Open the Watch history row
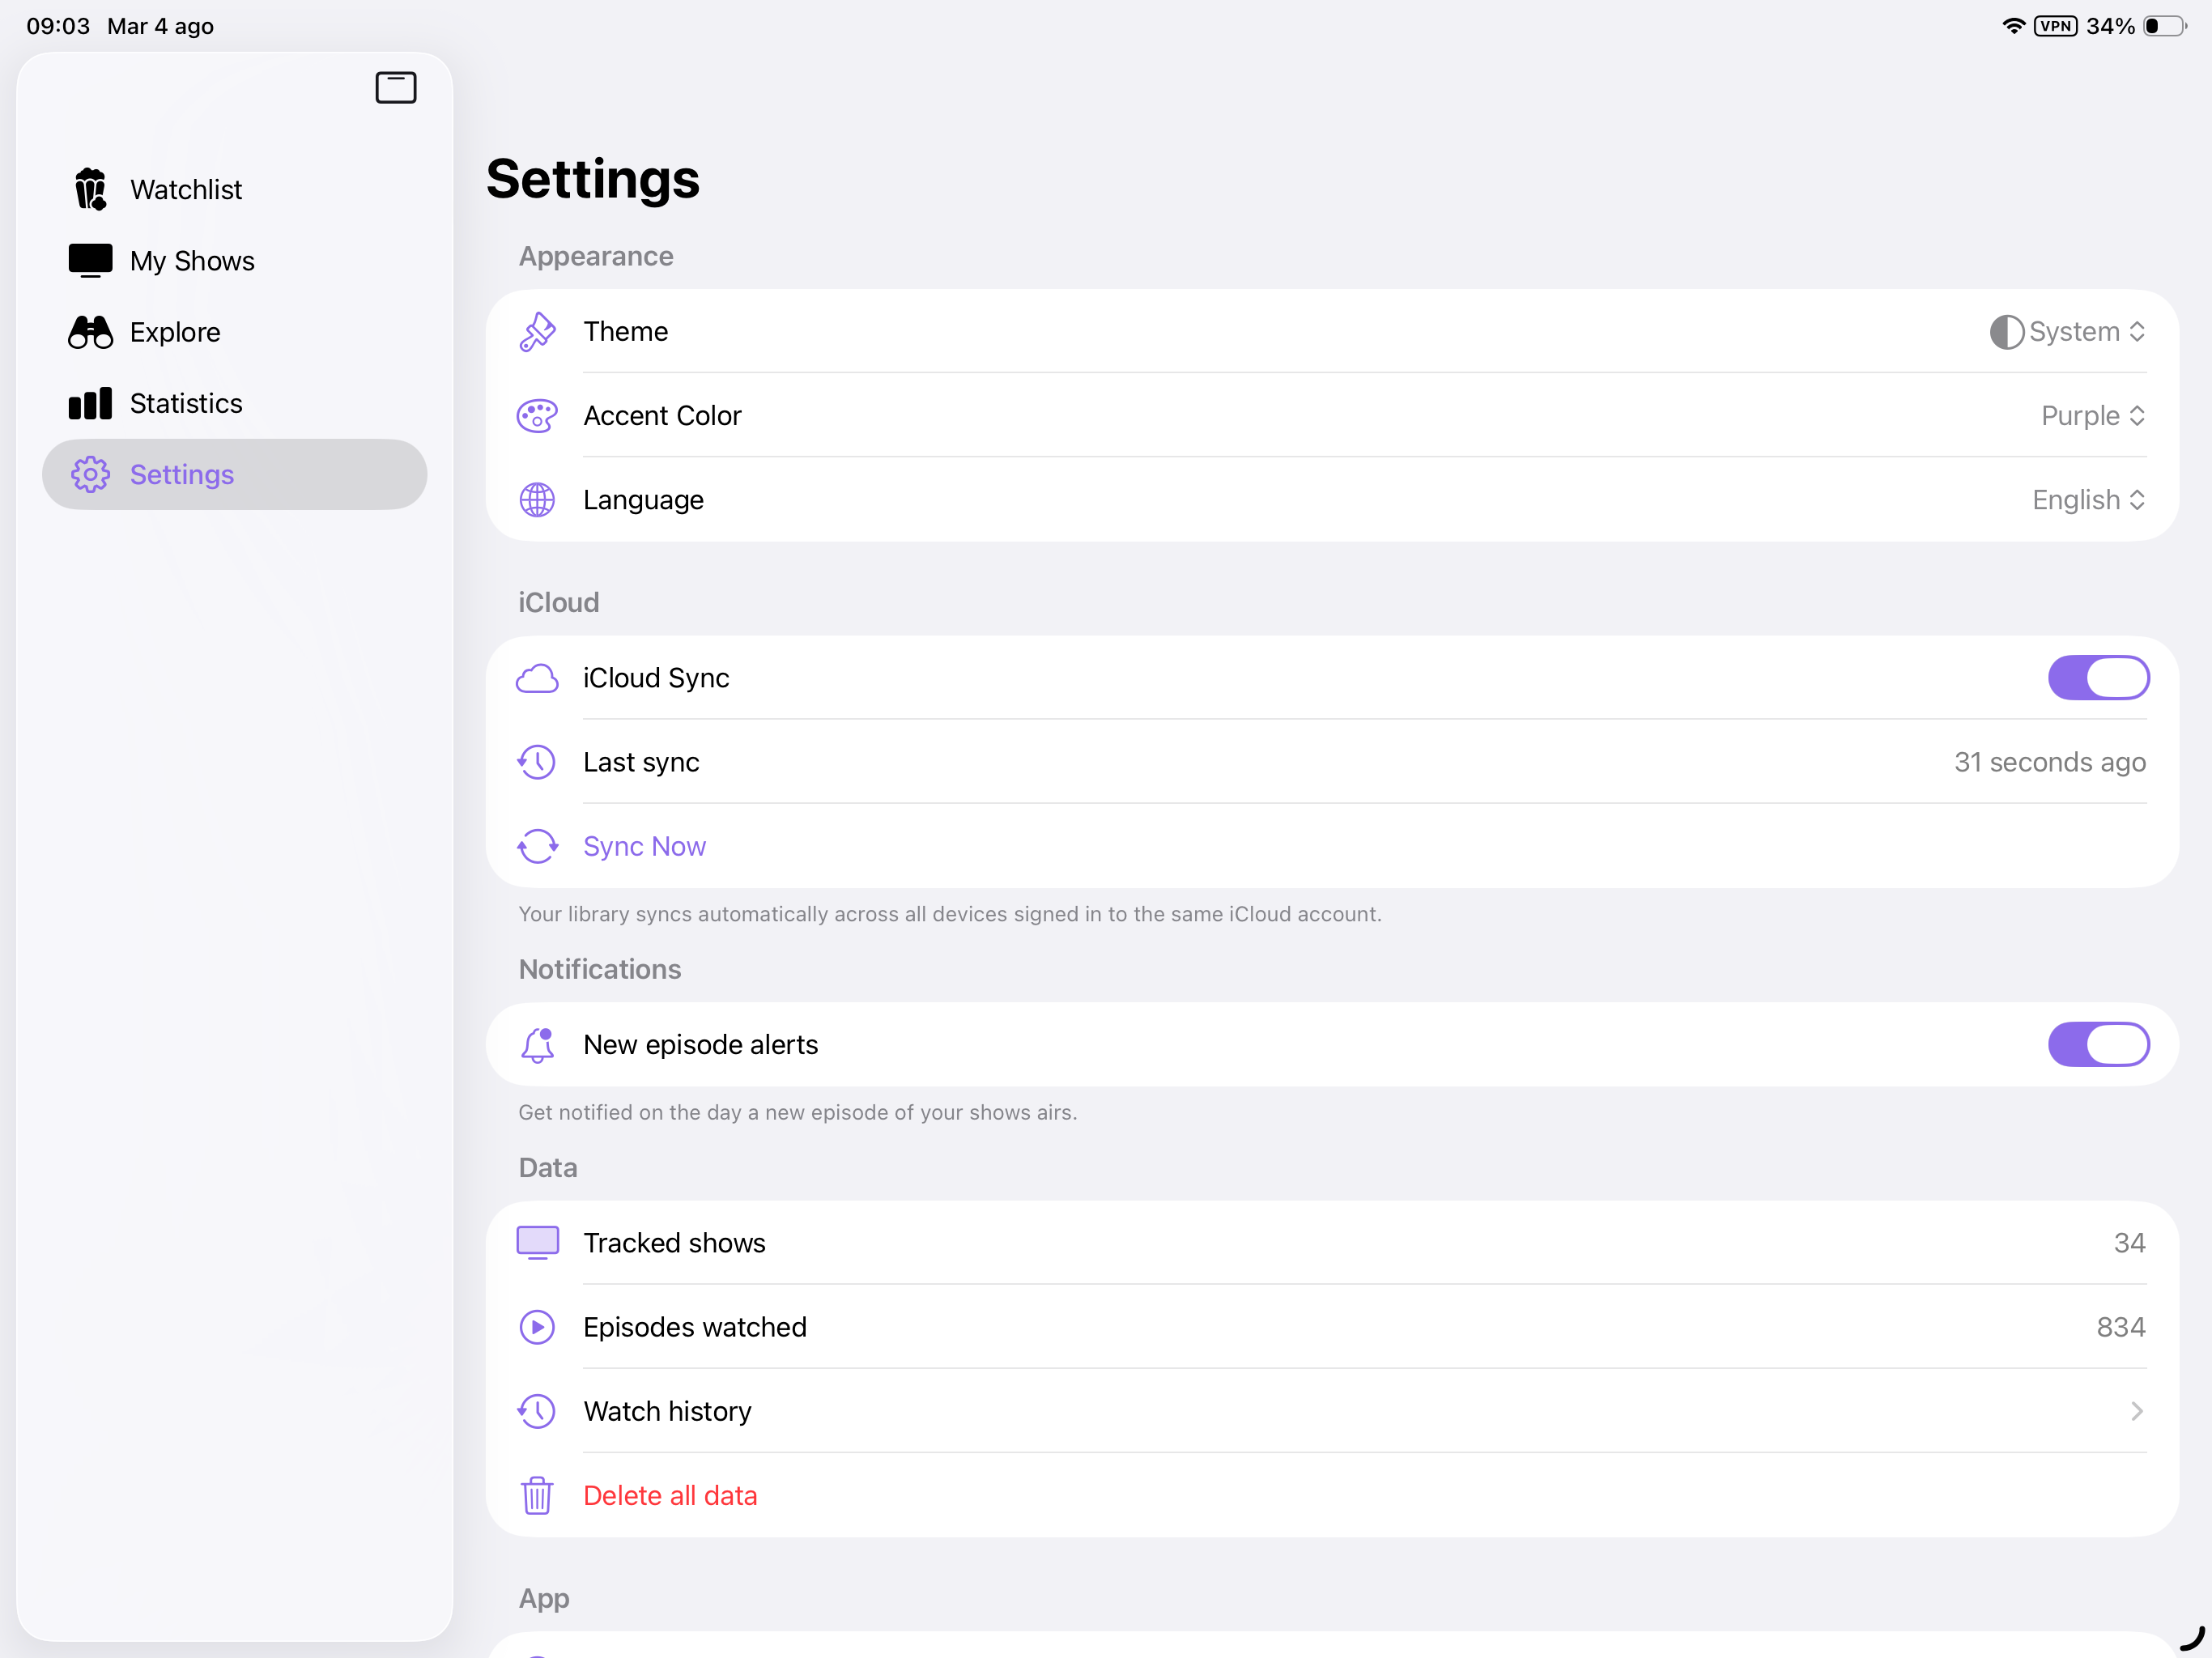 (1332, 1411)
